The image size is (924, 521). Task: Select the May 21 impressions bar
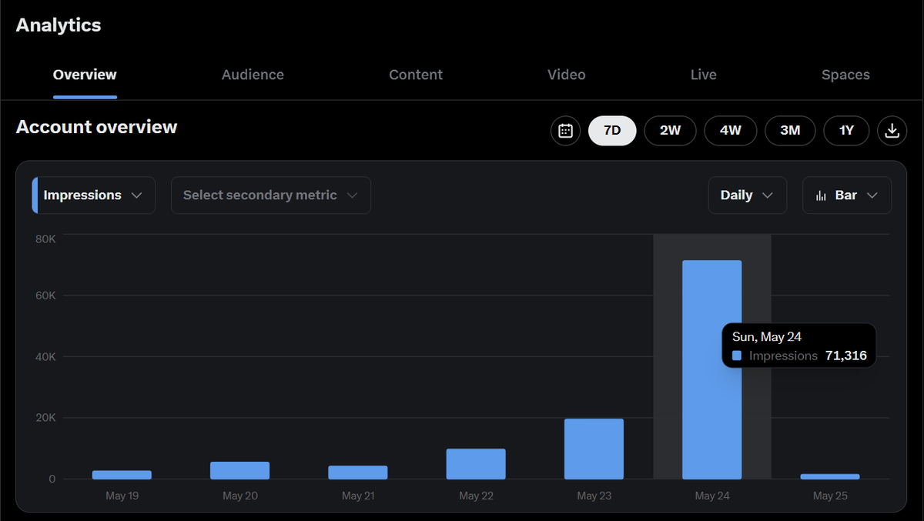click(x=358, y=473)
